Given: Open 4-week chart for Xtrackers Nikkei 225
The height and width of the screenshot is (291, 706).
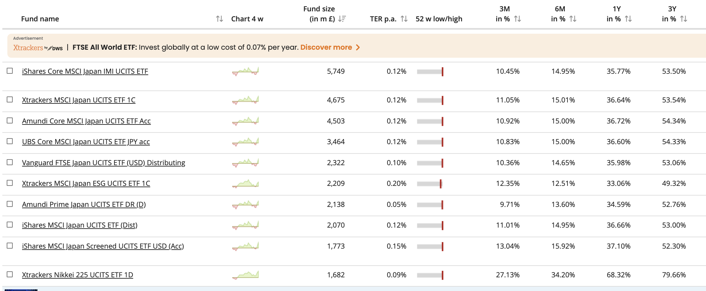Looking at the screenshot, I should (x=246, y=275).
